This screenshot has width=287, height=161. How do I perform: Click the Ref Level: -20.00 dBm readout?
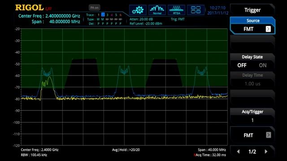tap(146, 24)
